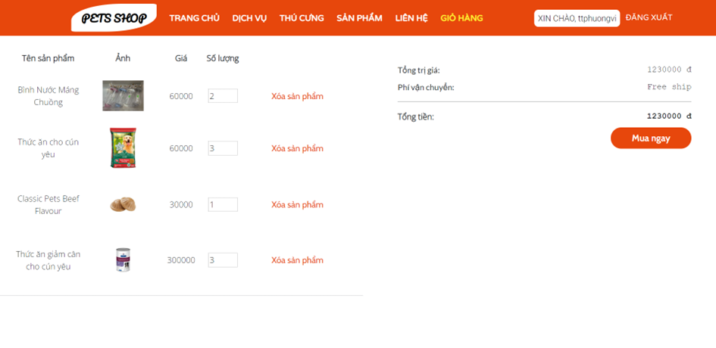This screenshot has height=348, width=716.
Task: Go to TRANG CHỦ page
Action: [195, 18]
